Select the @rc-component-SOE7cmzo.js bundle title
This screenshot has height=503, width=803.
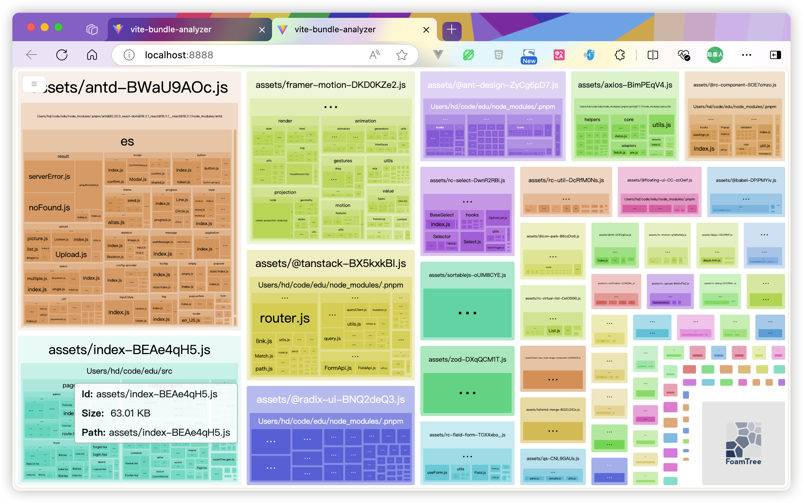point(735,85)
